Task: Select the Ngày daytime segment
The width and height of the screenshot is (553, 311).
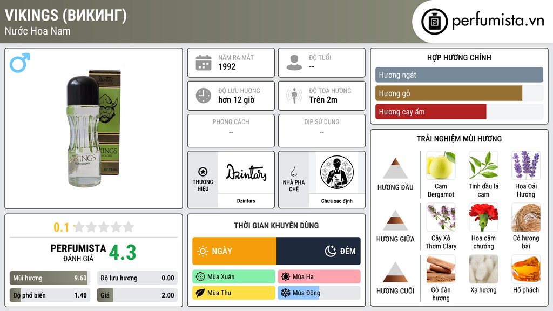Action: [234, 251]
